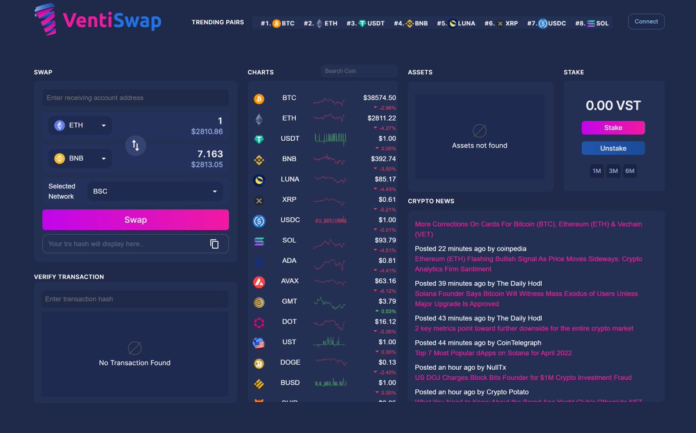This screenshot has height=433, width=696.
Task: Click the BTC price $38574.50
Action: pos(379,98)
